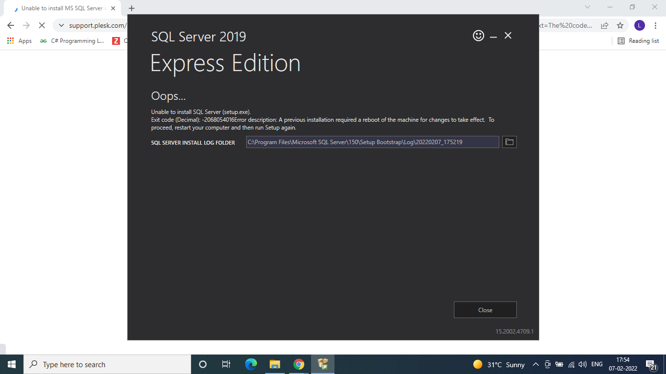Viewport: 666px width, 374px height.
Task: Open Task View on taskbar
Action: click(226, 364)
